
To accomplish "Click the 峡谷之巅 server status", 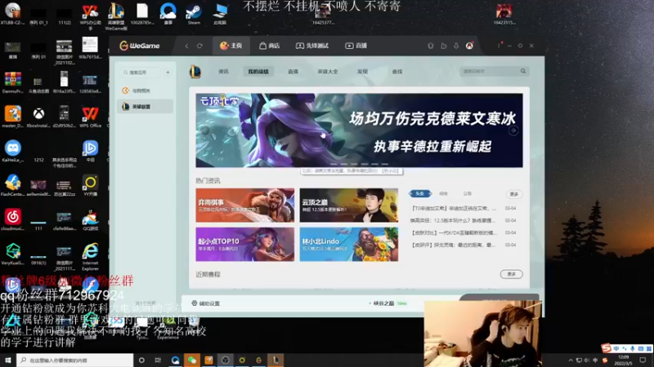I will [387, 303].
